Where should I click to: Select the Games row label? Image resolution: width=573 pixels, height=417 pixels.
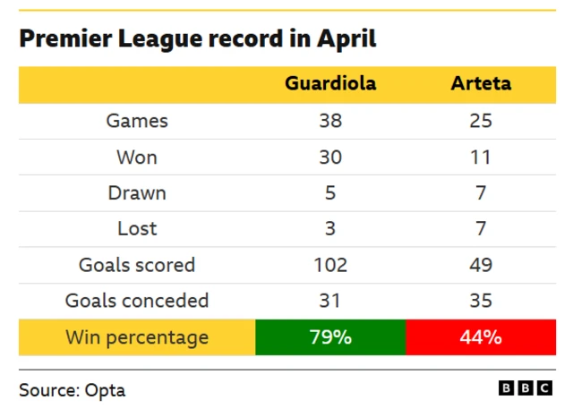(x=137, y=121)
